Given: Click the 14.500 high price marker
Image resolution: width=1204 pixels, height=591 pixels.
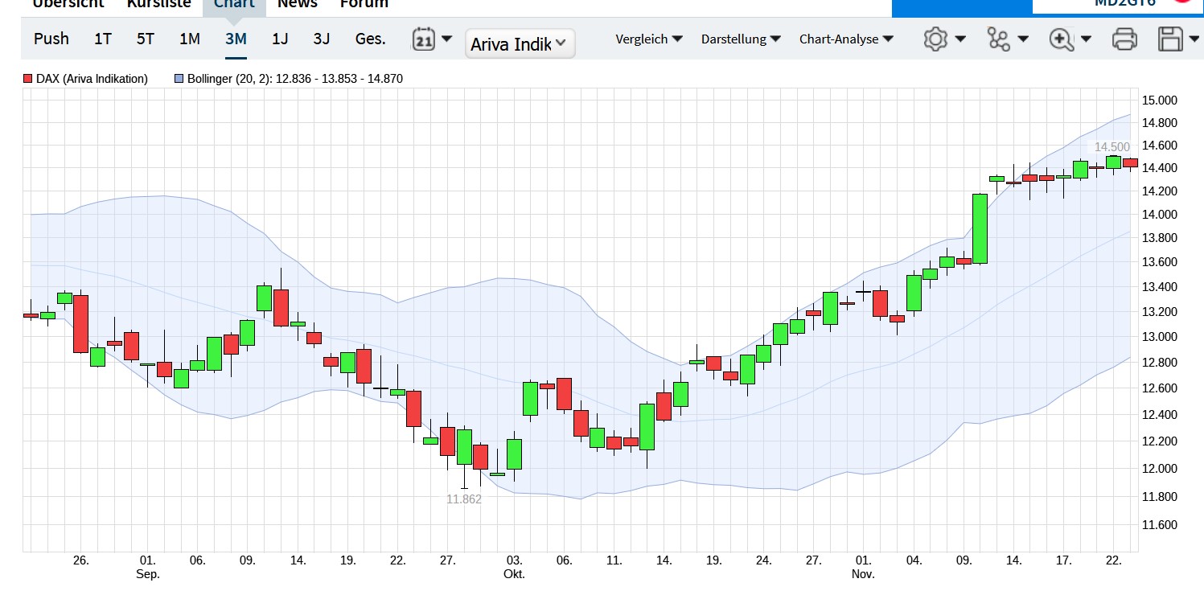Looking at the screenshot, I should [1112, 147].
